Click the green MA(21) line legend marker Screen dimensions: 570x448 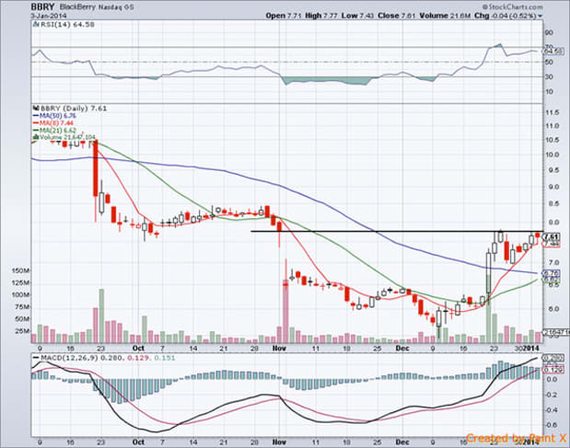(x=36, y=130)
